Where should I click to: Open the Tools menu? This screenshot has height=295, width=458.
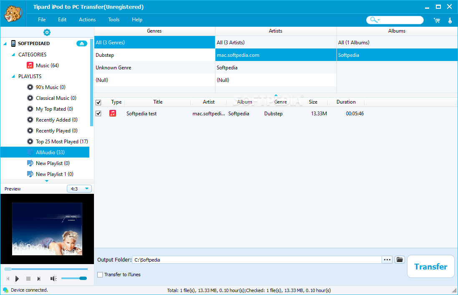[x=114, y=20]
